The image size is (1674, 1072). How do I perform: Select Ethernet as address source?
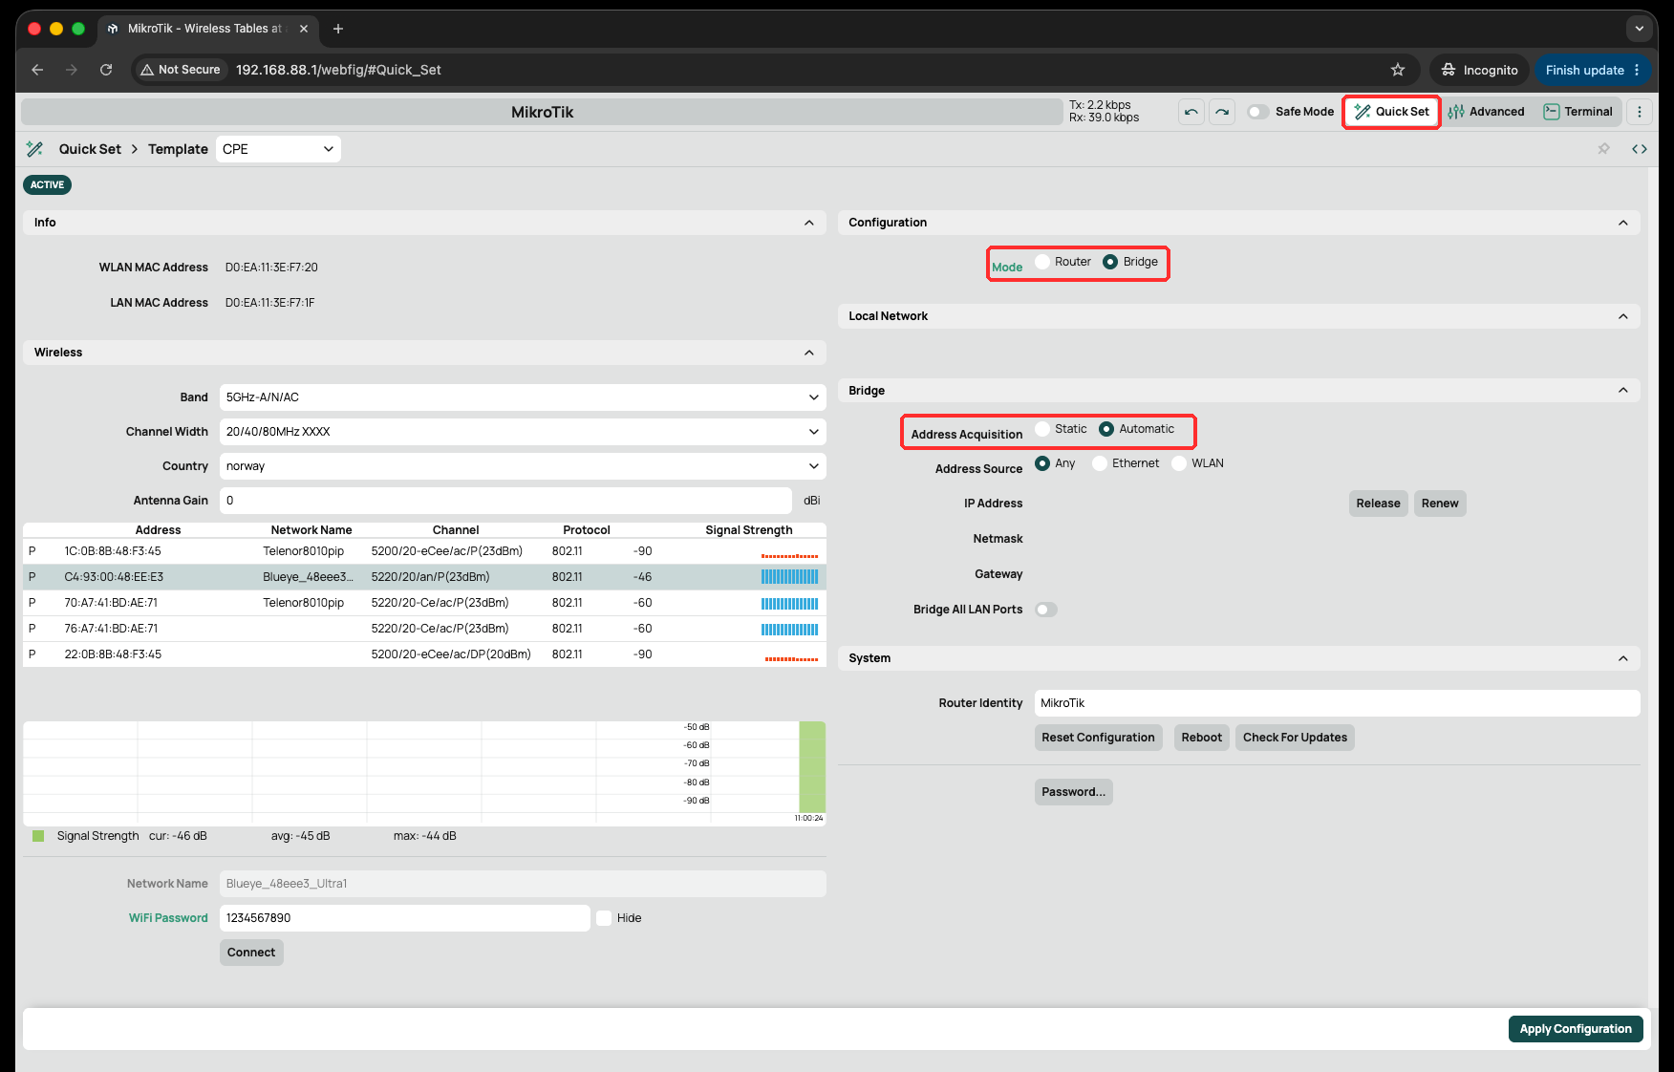pyautogui.click(x=1100, y=463)
